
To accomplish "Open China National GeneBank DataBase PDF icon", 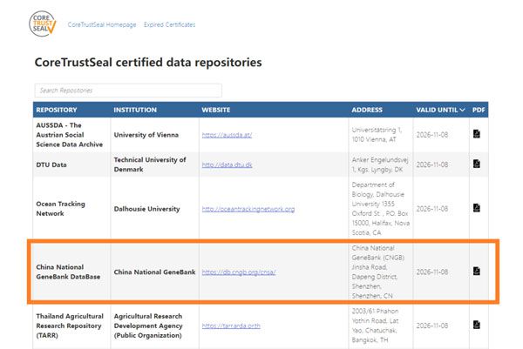I will coord(477,271).
